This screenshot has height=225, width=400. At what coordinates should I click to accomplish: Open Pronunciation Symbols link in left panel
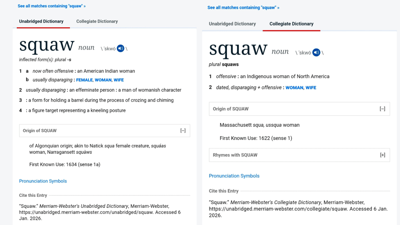[x=43, y=181]
